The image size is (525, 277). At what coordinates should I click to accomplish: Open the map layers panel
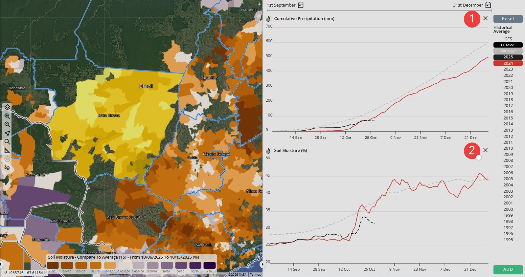coord(7,107)
